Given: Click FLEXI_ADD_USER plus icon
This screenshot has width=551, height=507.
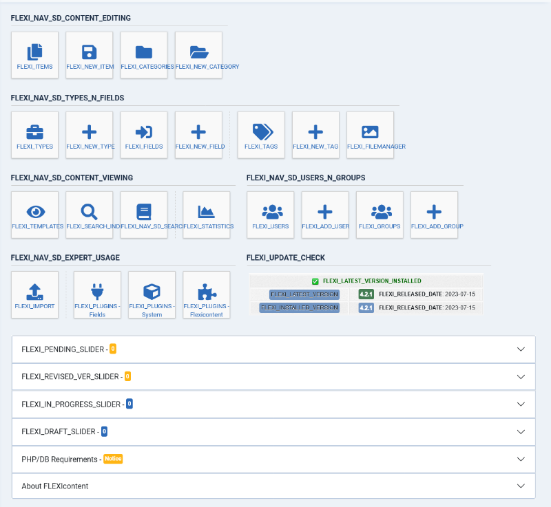Looking at the screenshot, I should [x=325, y=212].
